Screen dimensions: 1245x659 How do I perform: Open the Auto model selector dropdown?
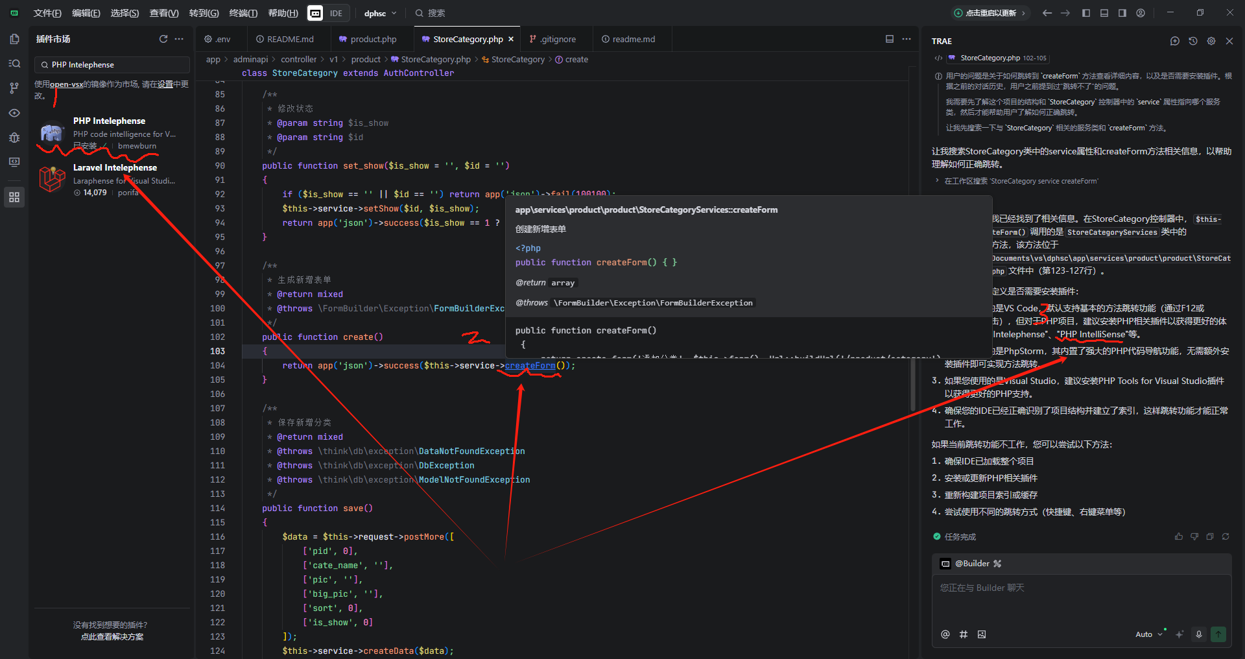(1148, 634)
